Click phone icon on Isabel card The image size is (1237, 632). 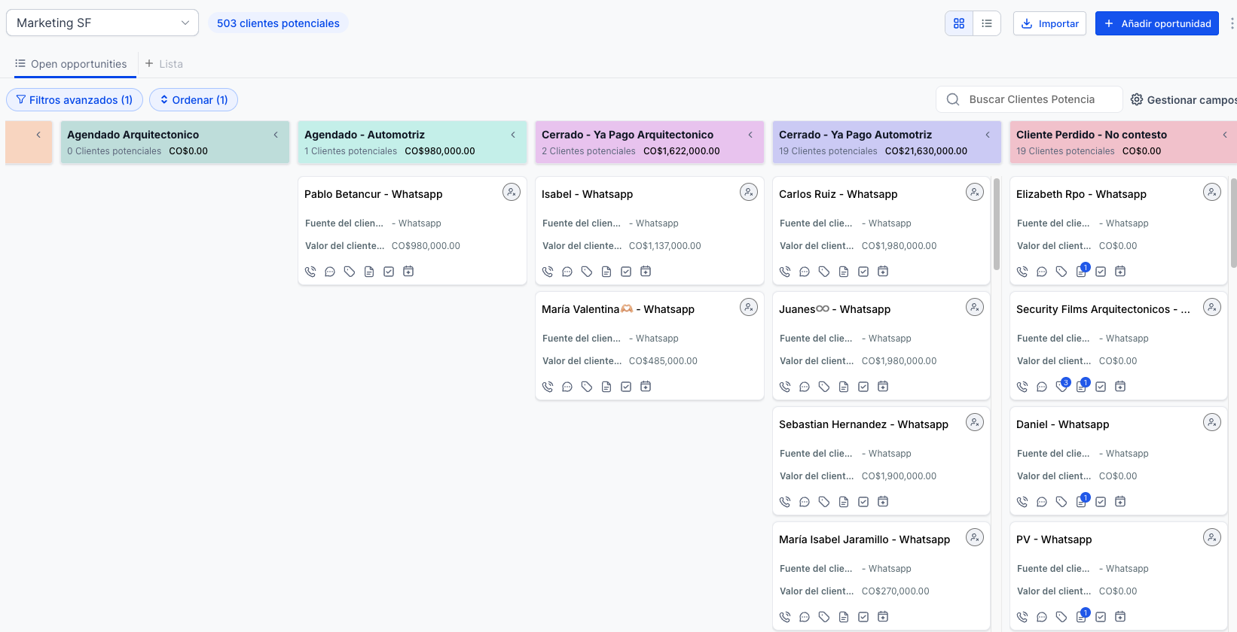click(548, 272)
